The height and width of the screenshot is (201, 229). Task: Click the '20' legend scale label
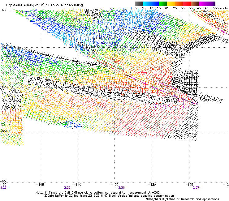[166, 8]
